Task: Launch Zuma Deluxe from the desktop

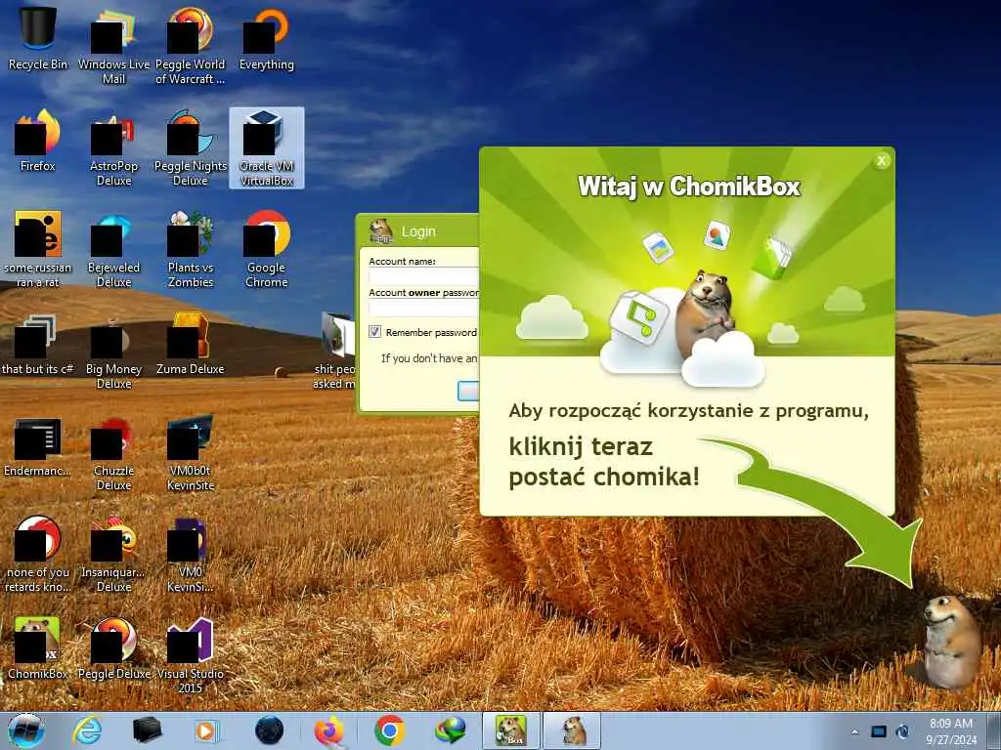Action: 191,345
